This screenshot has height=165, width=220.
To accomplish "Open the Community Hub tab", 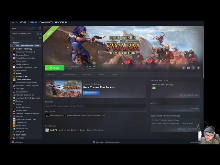I will [69, 75].
